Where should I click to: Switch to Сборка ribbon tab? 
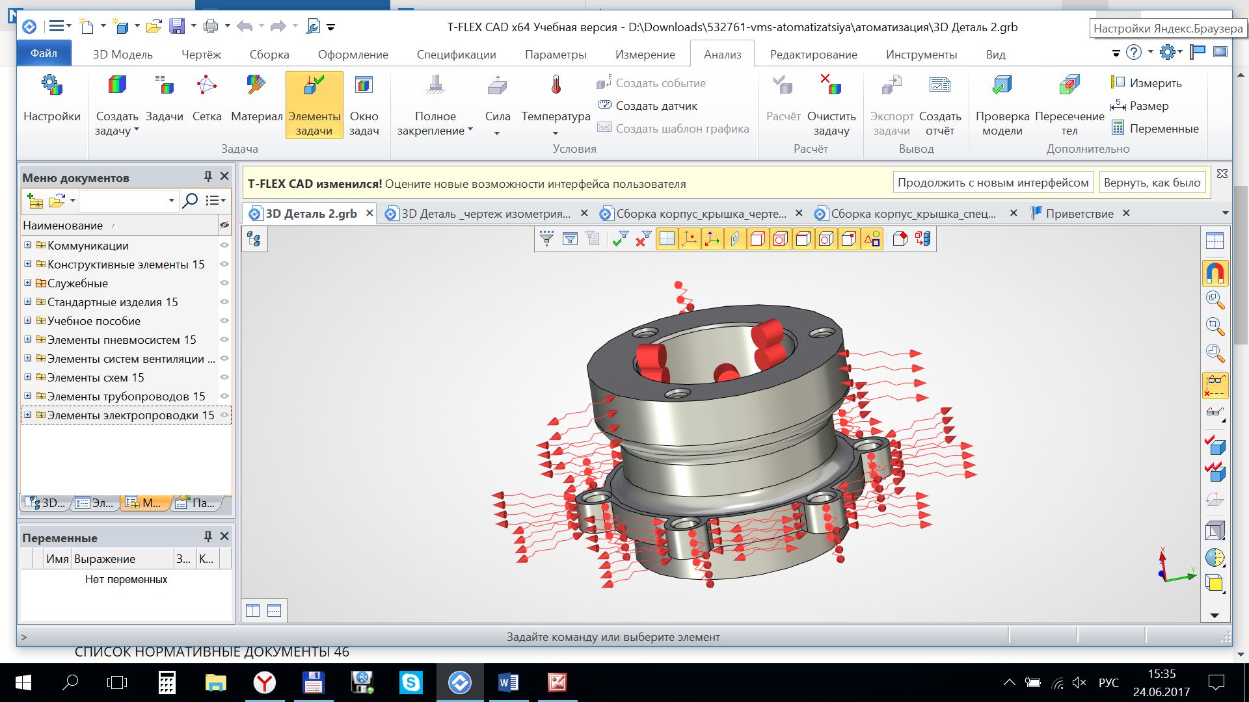[269, 55]
